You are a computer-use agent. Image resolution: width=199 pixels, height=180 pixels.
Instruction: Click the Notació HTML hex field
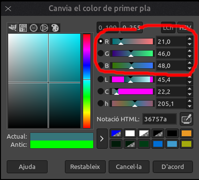click(160, 119)
